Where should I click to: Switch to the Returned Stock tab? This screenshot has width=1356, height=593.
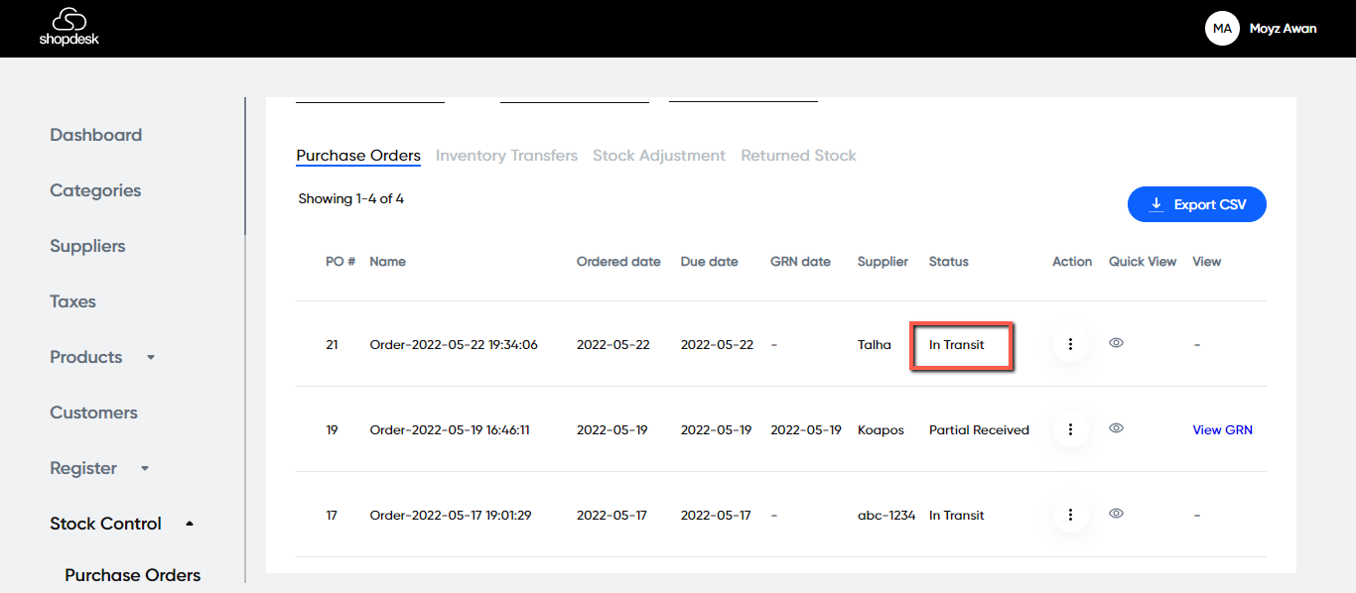pos(798,156)
